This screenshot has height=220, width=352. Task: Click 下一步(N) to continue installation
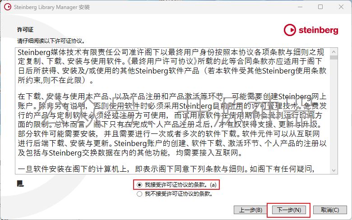click(x=289, y=210)
